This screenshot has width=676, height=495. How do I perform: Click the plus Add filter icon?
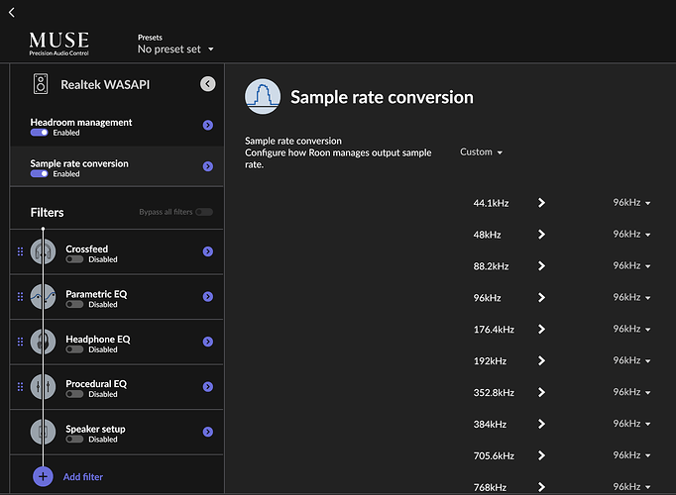(x=43, y=476)
